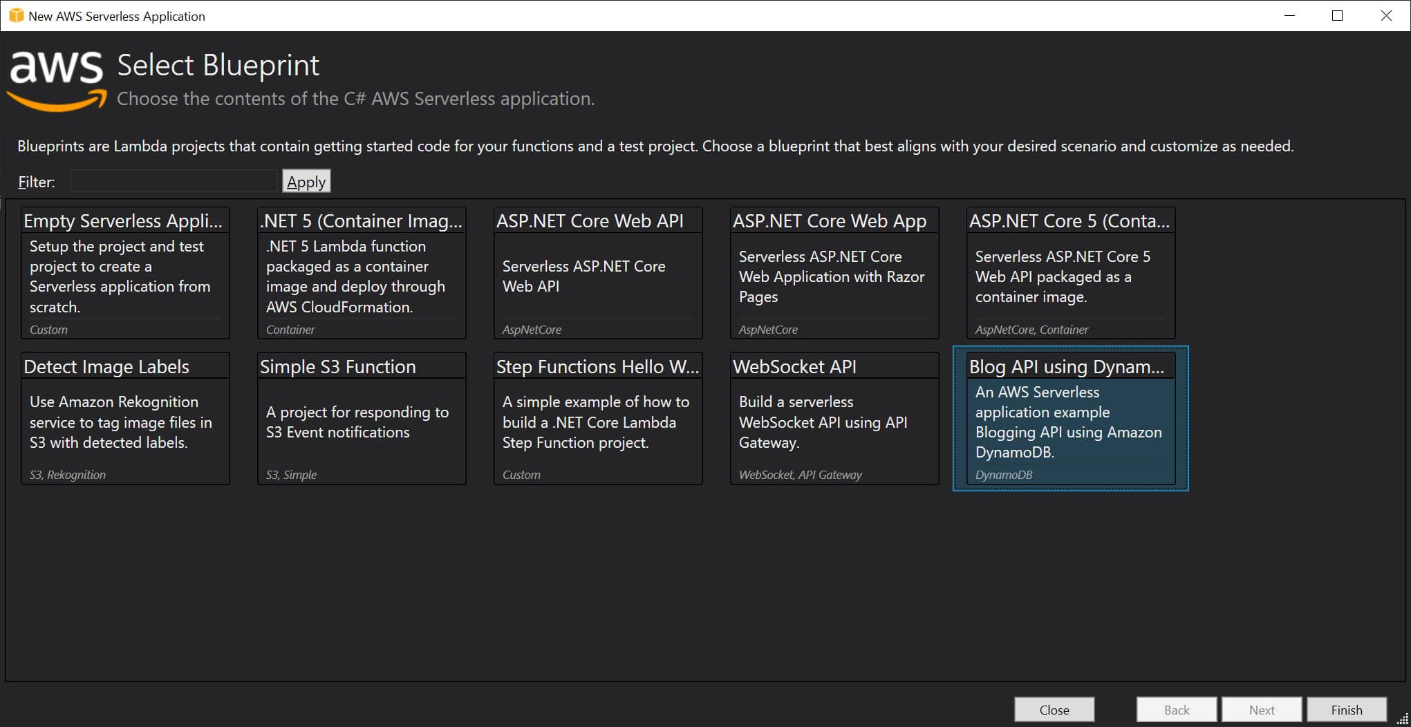The image size is (1411, 727).
Task: Choose the .NET 5 Container Image blueprint
Action: point(362,273)
